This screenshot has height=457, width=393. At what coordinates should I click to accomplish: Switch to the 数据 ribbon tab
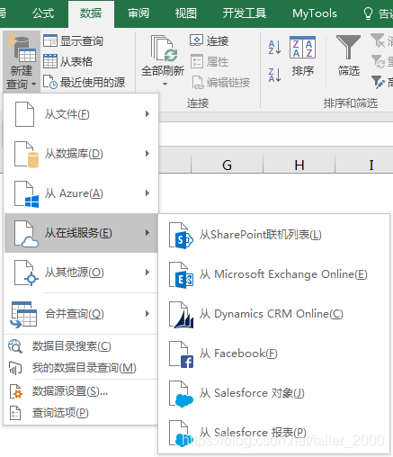(91, 13)
